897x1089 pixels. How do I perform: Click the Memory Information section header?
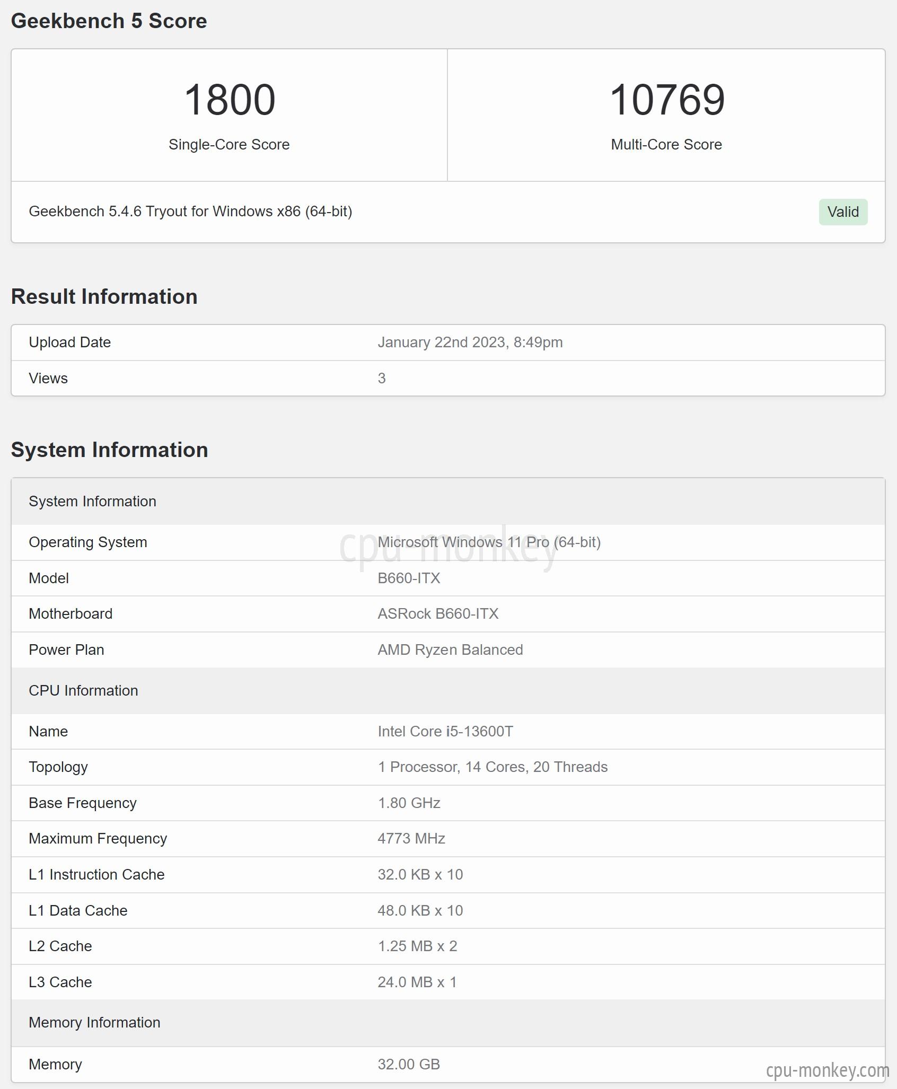click(448, 1023)
